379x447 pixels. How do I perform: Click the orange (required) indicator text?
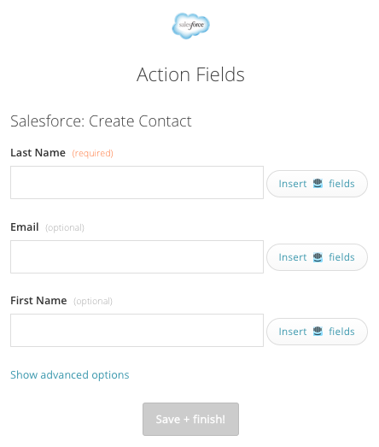(x=92, y=153)
